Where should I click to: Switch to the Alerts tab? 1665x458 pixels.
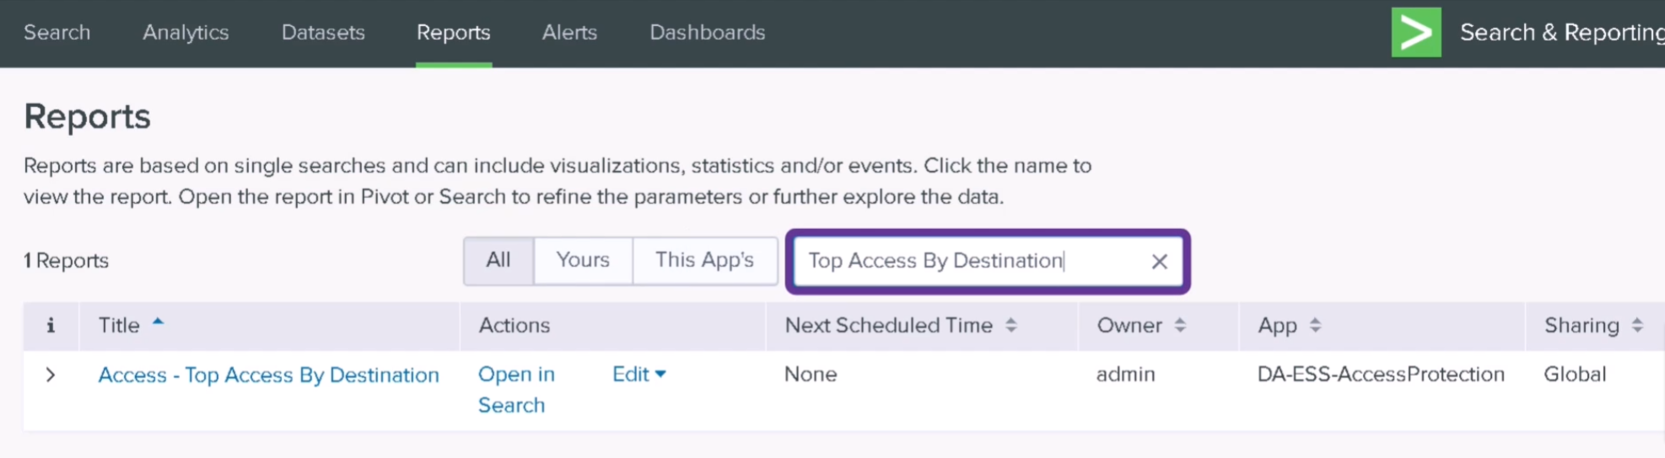569,33
